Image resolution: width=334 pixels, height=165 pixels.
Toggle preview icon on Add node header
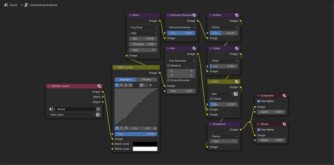click(237, 82)
